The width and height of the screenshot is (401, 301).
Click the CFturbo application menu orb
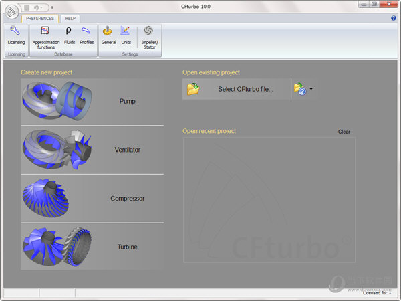11,12
